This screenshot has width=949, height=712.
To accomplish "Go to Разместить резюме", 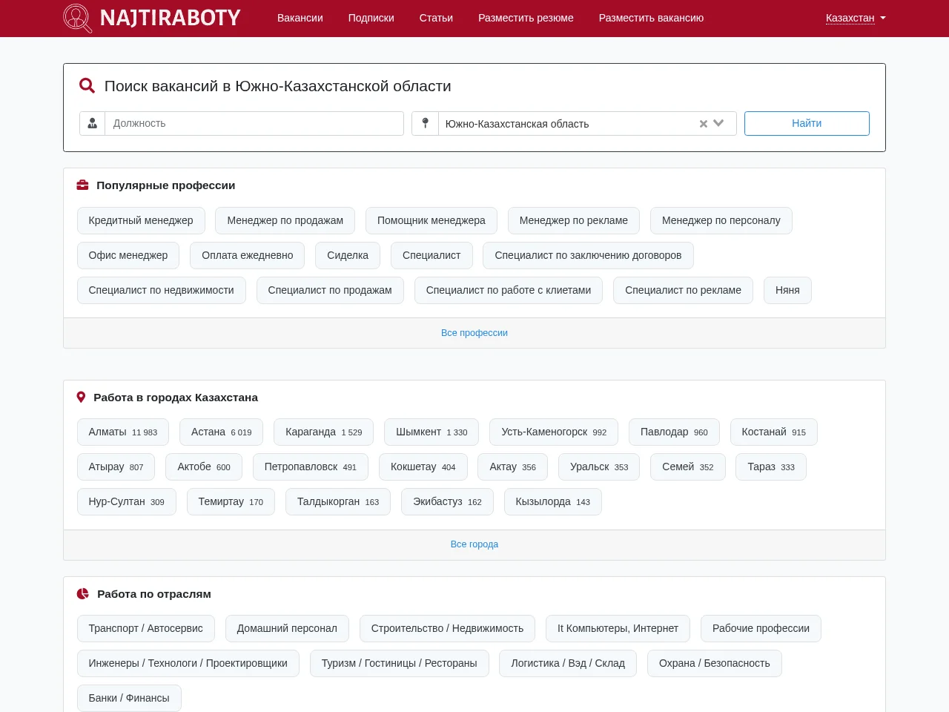I will click(x=526, y=18).
